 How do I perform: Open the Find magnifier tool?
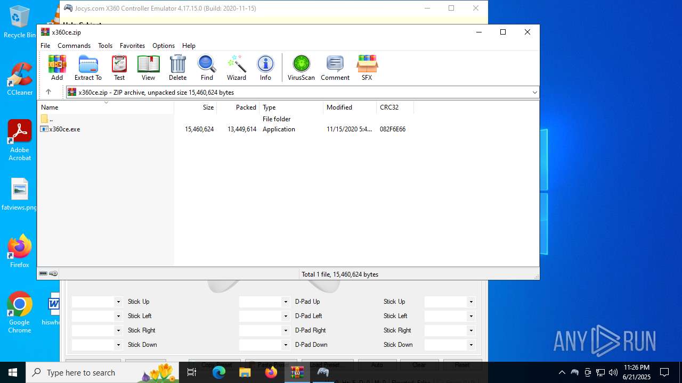pyautogui.click(x=207, y=68)
